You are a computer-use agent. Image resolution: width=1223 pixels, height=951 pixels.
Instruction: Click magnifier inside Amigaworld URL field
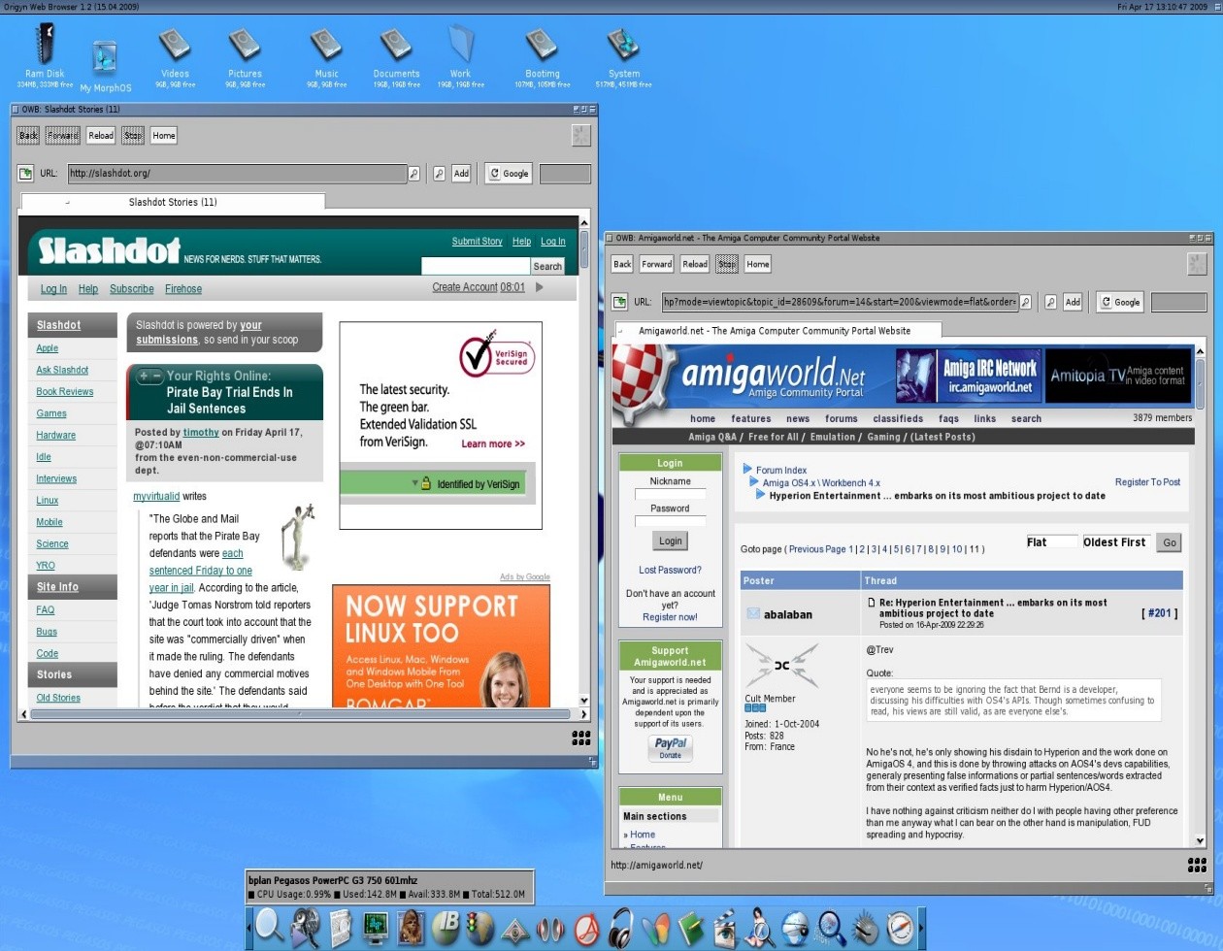1024,302
